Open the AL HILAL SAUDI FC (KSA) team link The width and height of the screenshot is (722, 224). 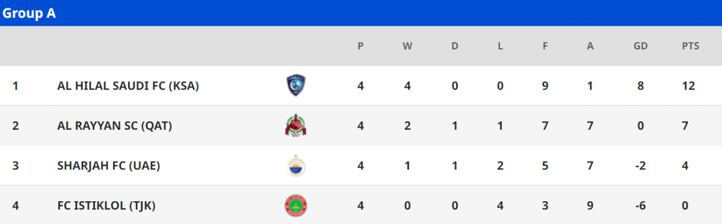coord(128,86)
